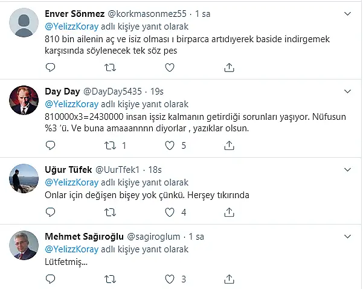Open the chevron menu on Uğur Tüfek's tweet

pyautogui.click(x=347, y=169)
